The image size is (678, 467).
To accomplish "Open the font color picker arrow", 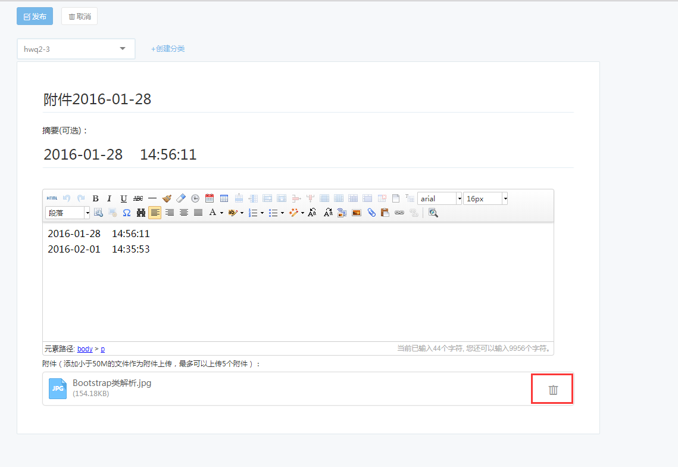I will [221, 213].
